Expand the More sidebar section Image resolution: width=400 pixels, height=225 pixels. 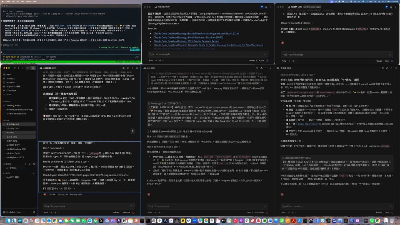[9, 94]
